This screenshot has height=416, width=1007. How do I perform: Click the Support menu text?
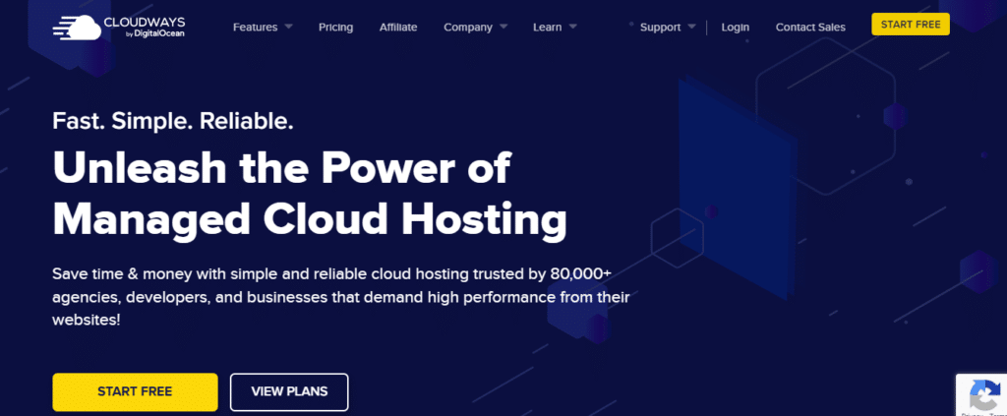pos(660,27)
